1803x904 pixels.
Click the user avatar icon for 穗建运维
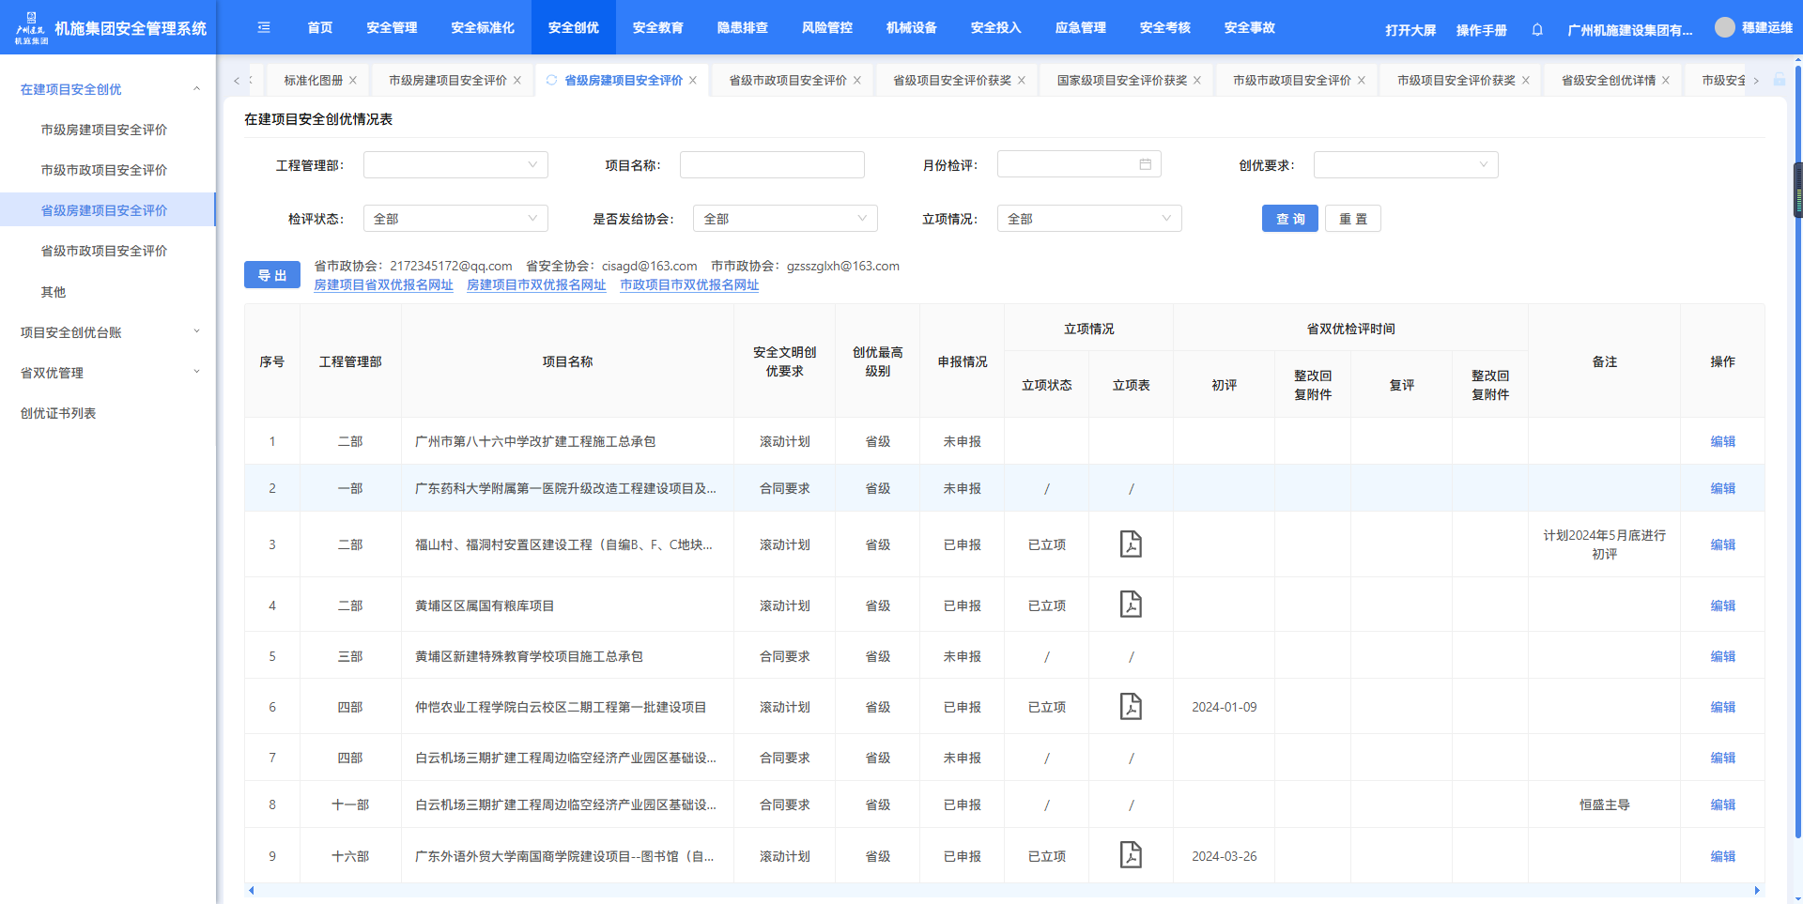pyautogui.click(x=1724, y=27)
